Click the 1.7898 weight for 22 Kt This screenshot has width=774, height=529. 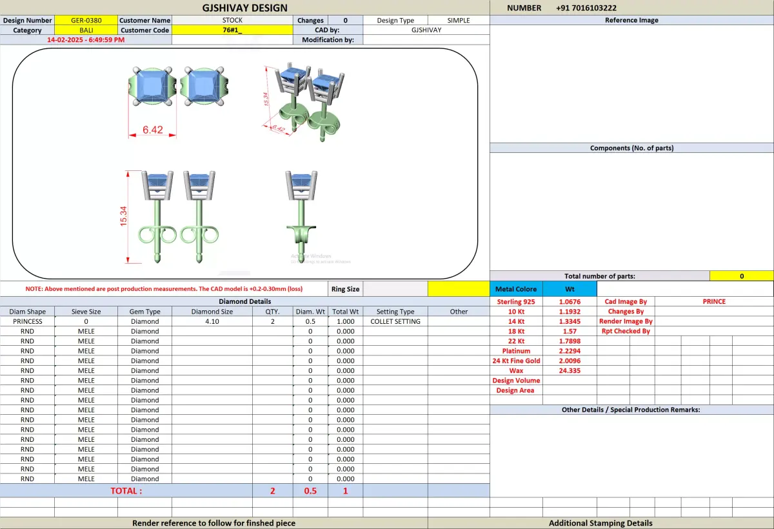[570, 341]
